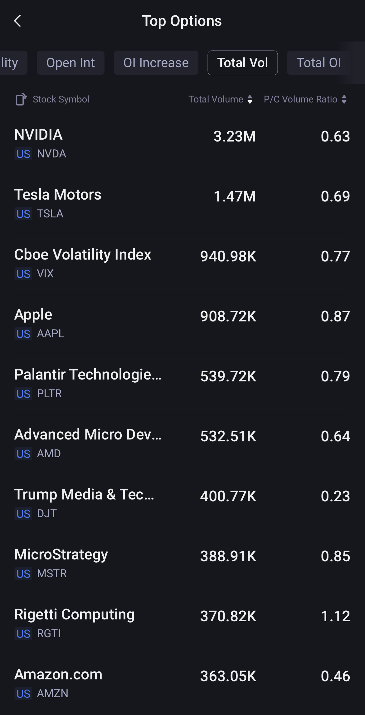Screen dimensions: 365x715
Task: Switch to the Open Int tab
Action: tap(71, 63)
